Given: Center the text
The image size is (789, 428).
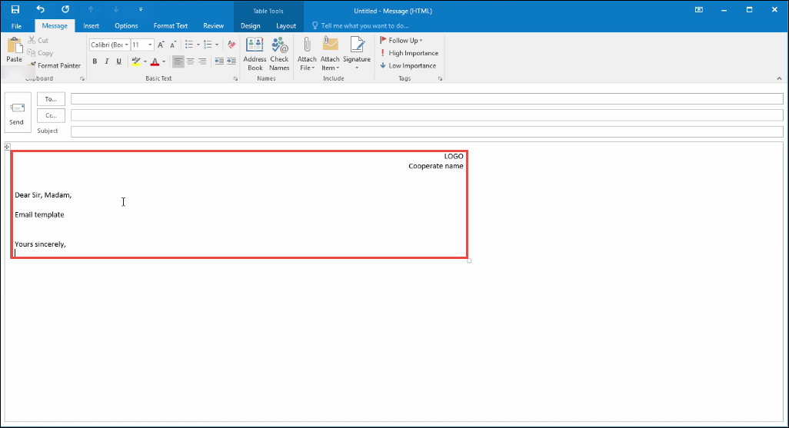Looking at the screenshot, I should click(190, 61).
